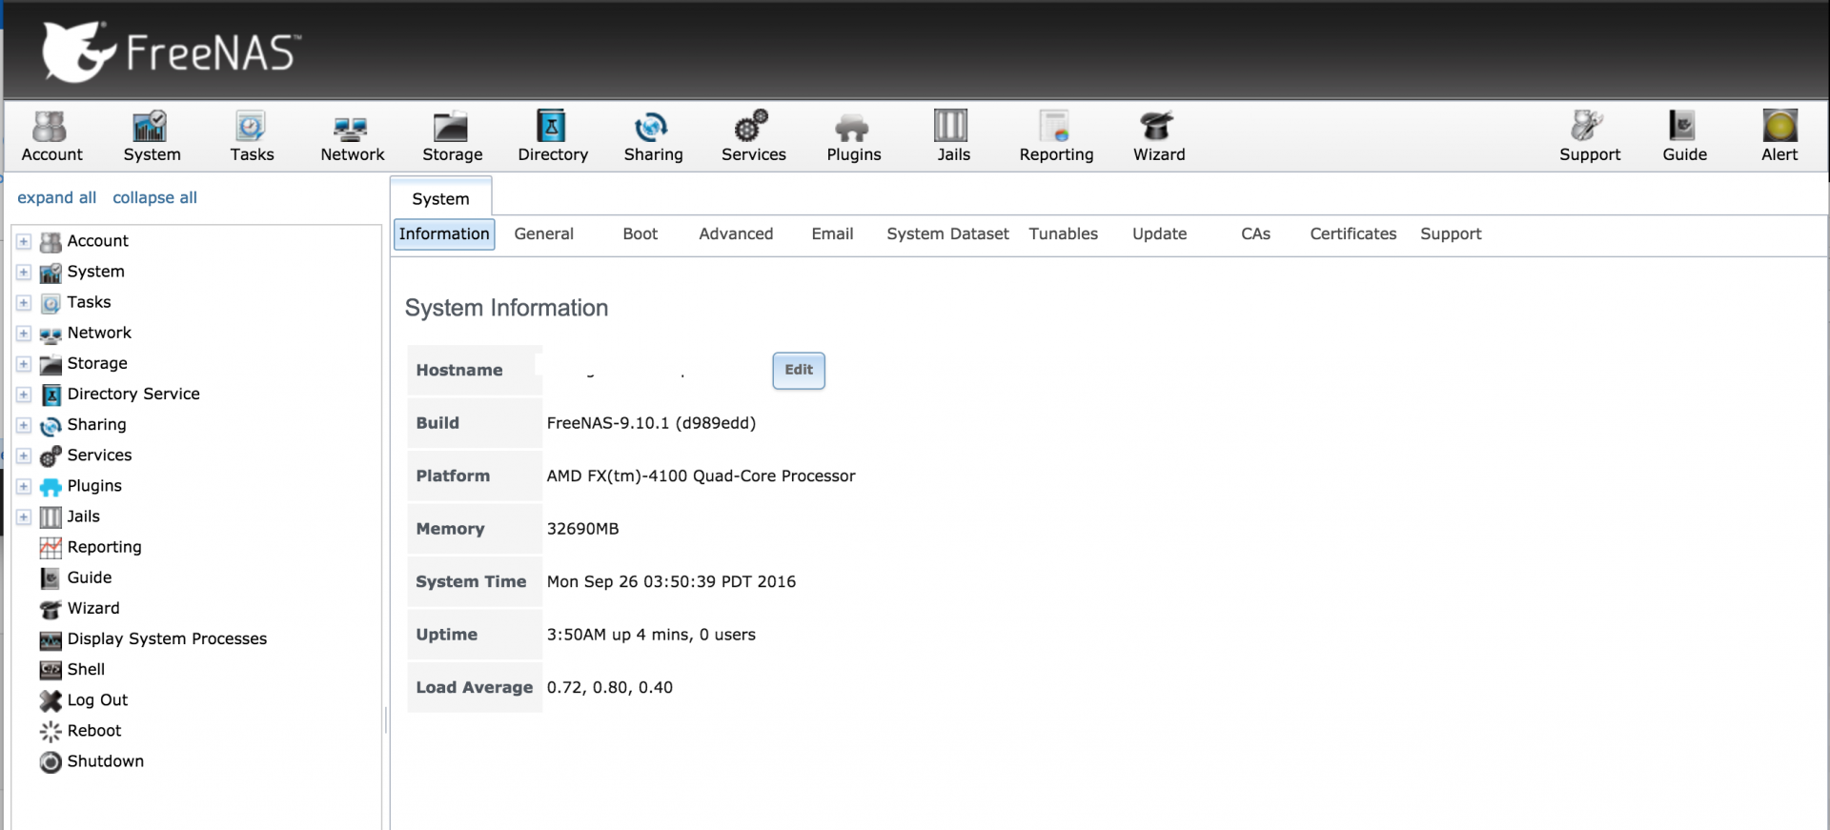Viewport: 1830px width, 830px height.
Task: Click the Wizard hat icon in the sidebar
Action: (51, 608)
